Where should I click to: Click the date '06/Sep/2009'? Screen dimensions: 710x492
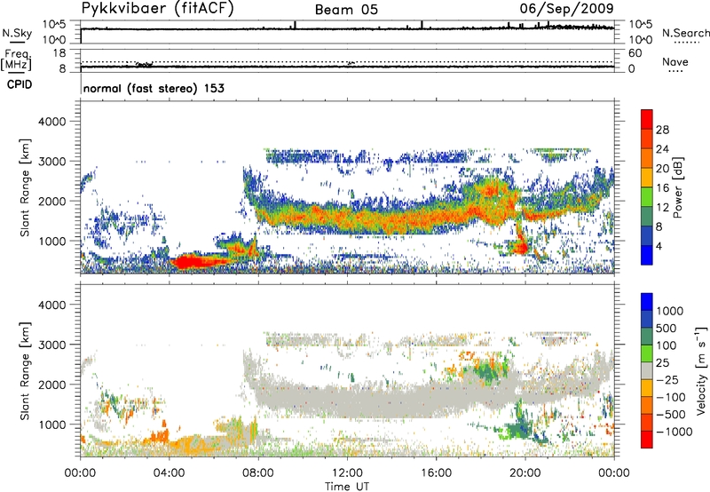566,8
